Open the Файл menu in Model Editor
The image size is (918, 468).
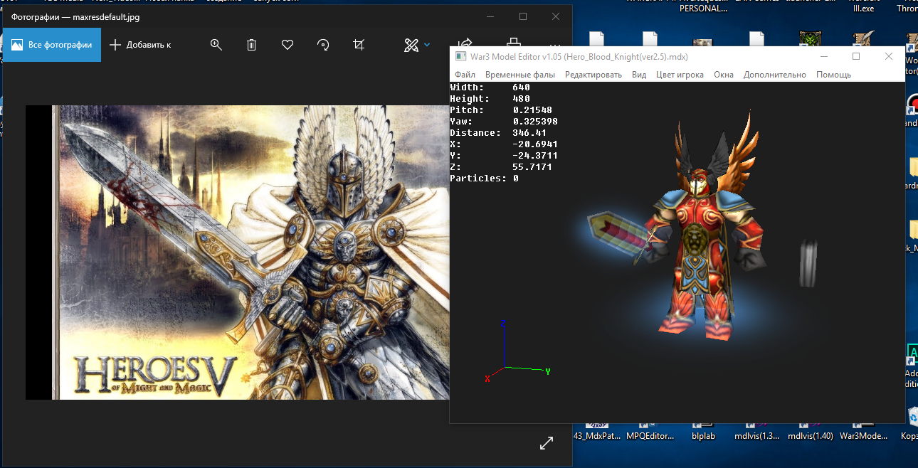click(x=465, y=75)
